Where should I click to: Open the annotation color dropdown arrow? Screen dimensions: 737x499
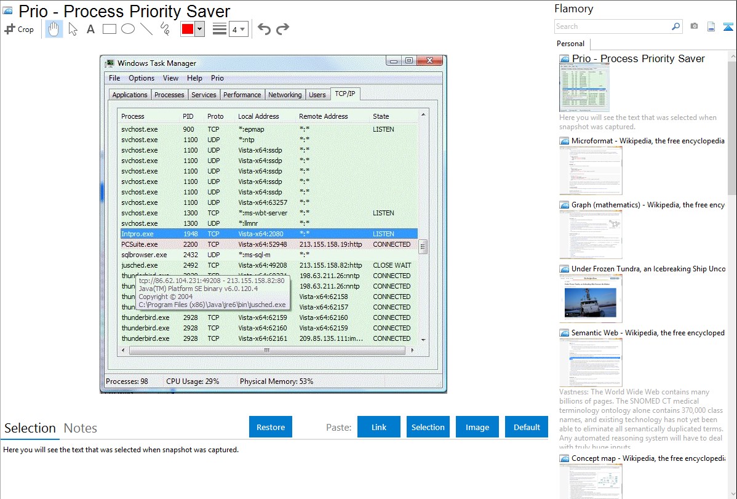tap(200, 29)
